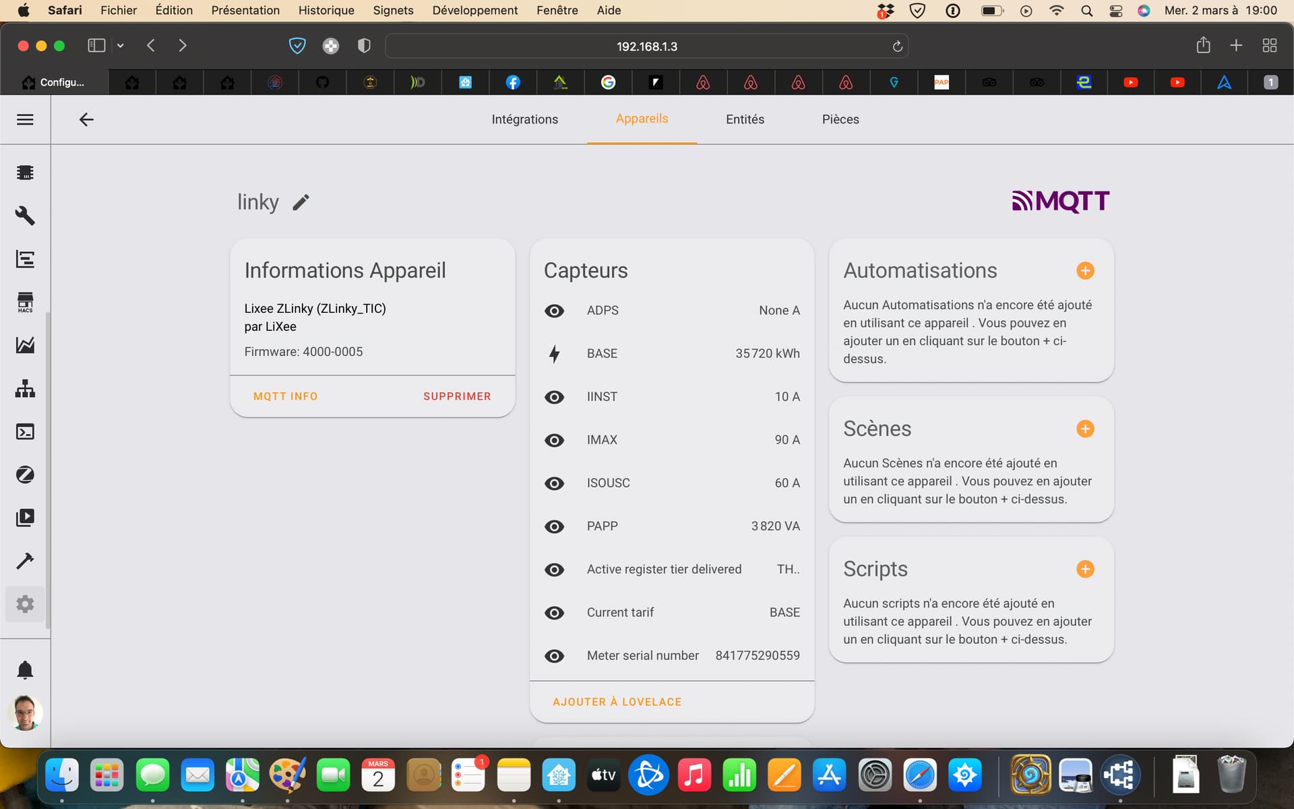
Task: Switch to the Entités tab
Action: [745, 119]
